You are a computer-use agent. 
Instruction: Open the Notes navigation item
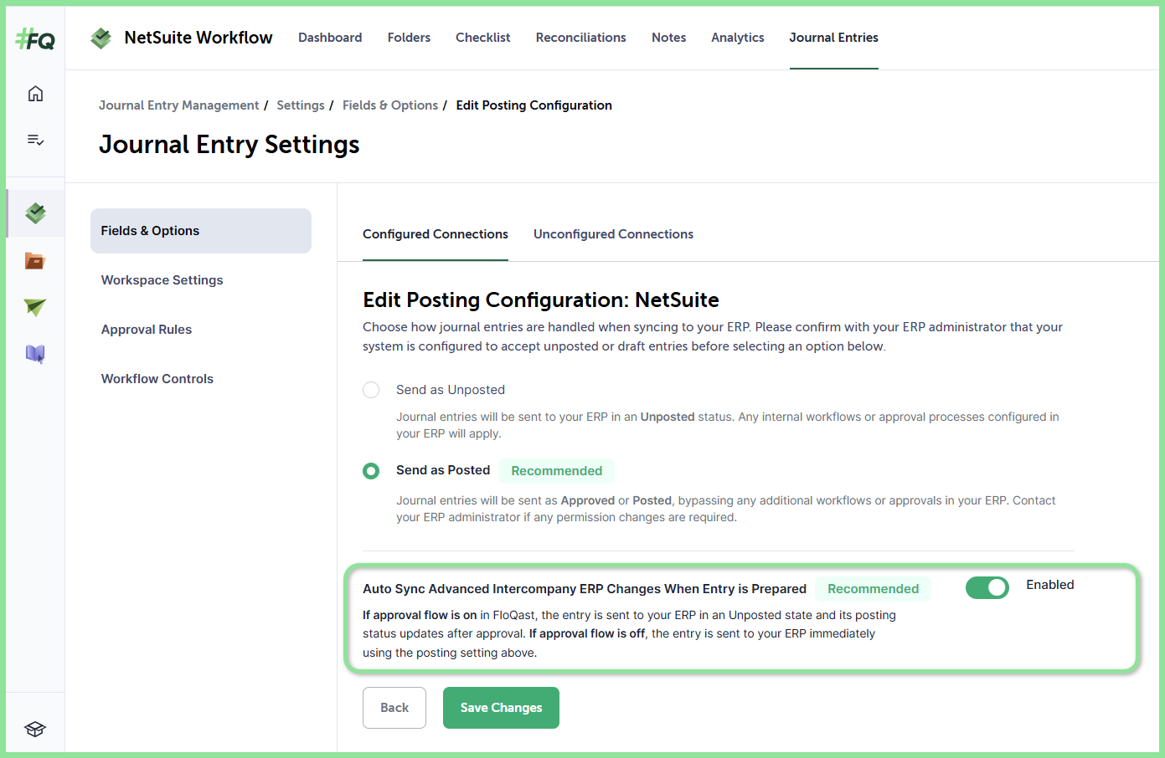point(669,38)
